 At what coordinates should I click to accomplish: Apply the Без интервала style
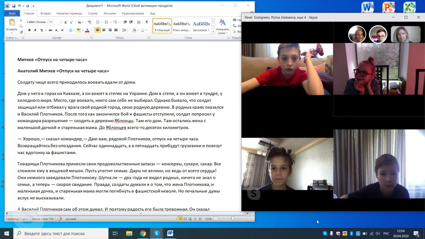point(181,26)
